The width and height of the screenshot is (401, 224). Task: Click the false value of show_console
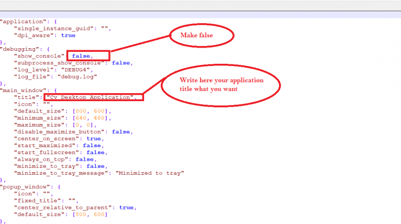pyautogui.click(x=81, y=56)
